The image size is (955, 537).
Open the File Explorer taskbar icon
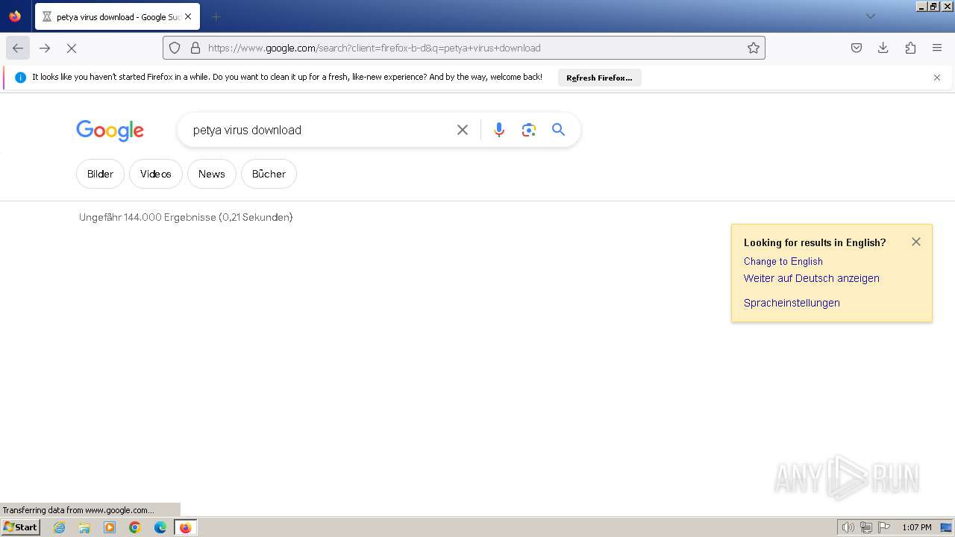coord(84,527)
